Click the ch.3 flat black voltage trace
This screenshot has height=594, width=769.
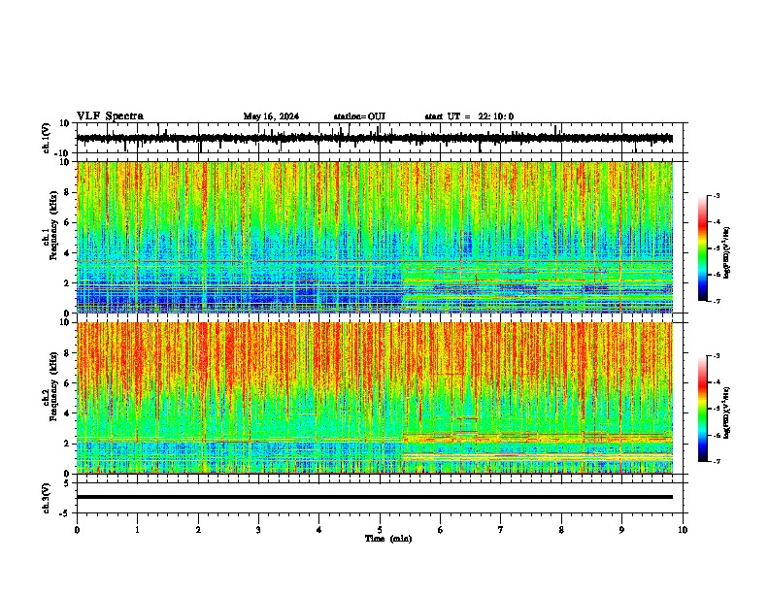point(375,497)
